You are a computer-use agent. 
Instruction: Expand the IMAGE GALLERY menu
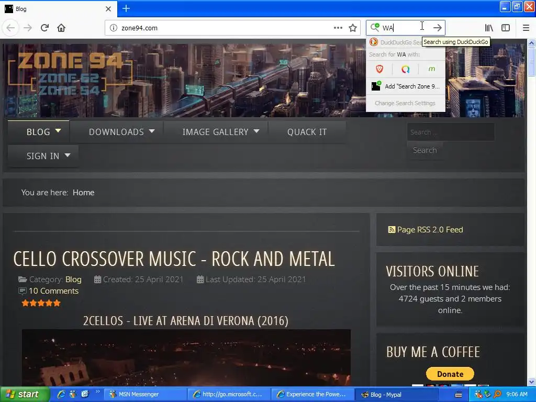point(221,132)
